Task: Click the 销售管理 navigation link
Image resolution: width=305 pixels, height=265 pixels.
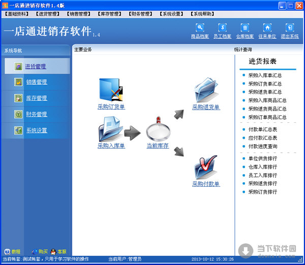Action: tap(37, 82)
